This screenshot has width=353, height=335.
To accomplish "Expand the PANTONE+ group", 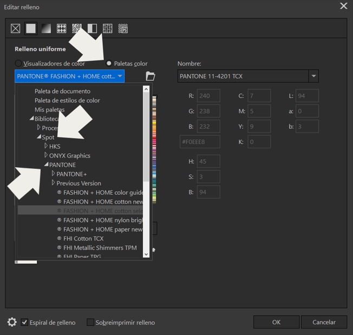I will 53,174.
